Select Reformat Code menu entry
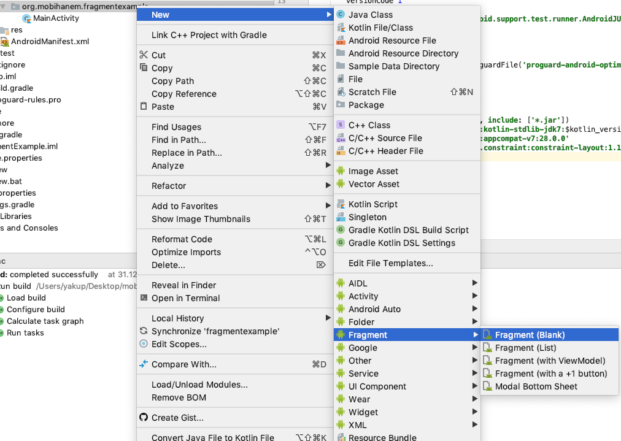The height and width of the screenshot is (441, 621). (x=235, y=239)
